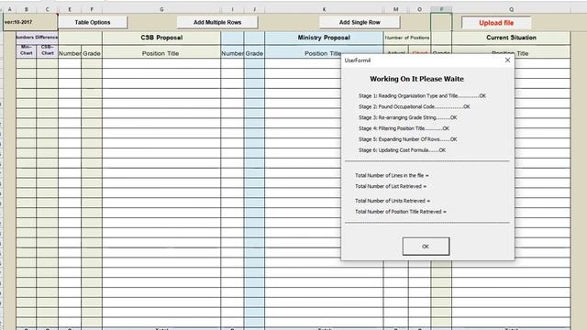Screen dimensions: 587x330
Task: Select column F header
Action: coord(92,9)
